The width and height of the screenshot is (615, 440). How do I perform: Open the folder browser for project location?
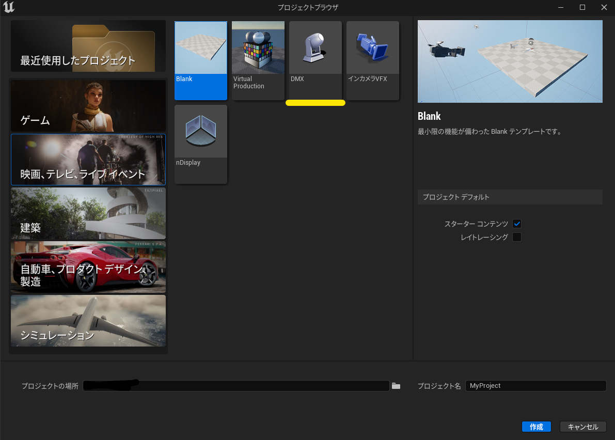[396, 386]
